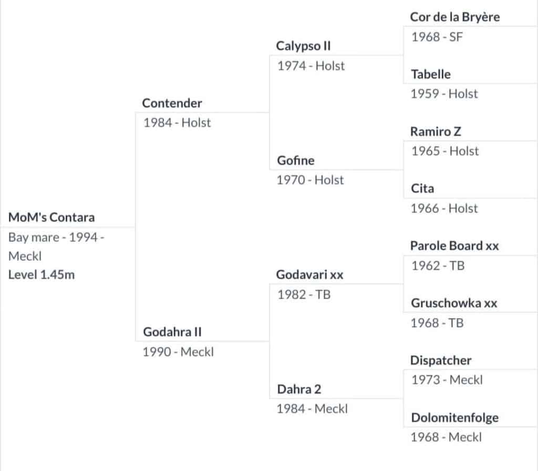Click Cor de la Bryère name
The image size is (538, 471).
455,17
